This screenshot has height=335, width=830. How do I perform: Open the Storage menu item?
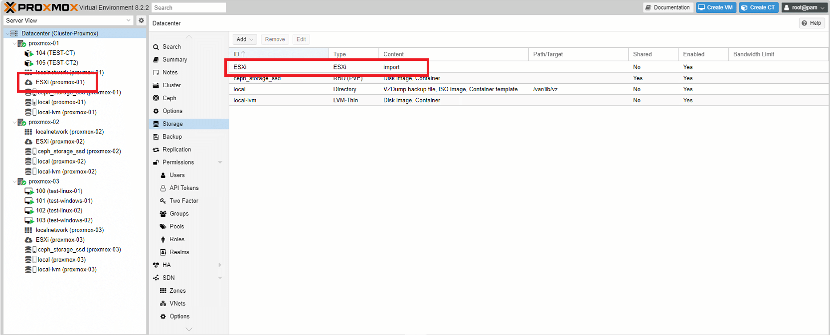pos(189,124)
